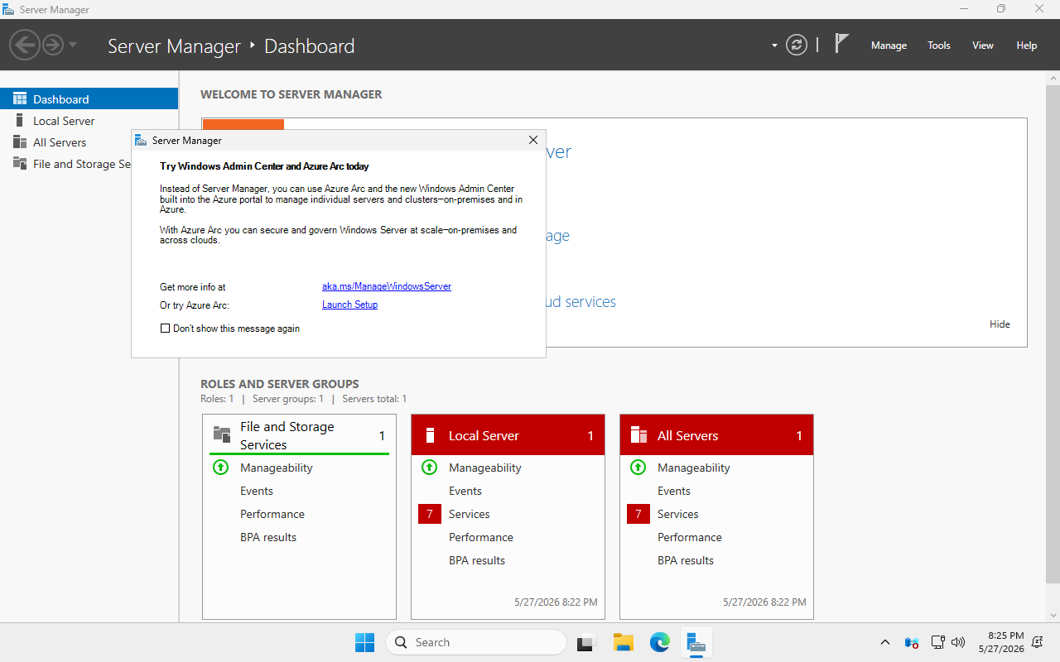The image size is (1060, 662).
Task: Open Performance in All Servers tile
Action: coord(690,537)
